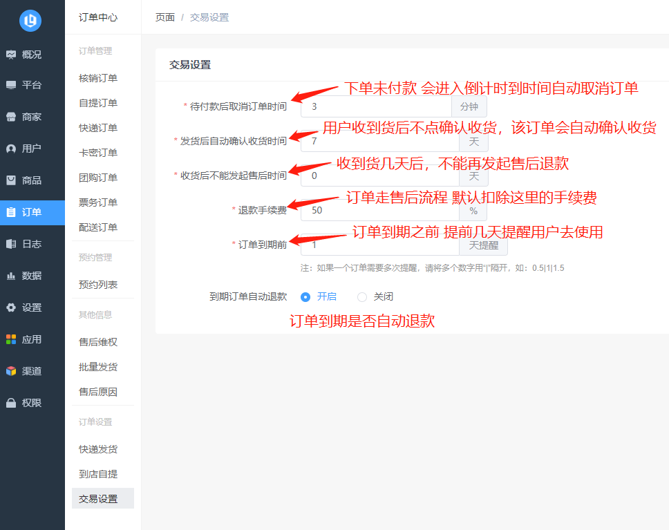Image resolution: width=669 pixels, height=530 pixels.
Task: Open 预约列表 menu item
Action: (98, 285)
